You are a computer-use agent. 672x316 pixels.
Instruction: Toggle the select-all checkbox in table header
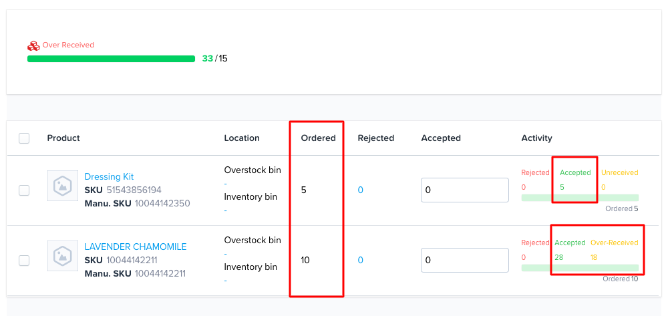[x=24, y=138]
